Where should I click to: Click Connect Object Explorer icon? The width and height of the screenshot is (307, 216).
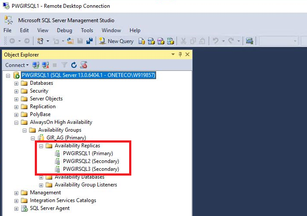pyautogui.click(x=36, y=65)
